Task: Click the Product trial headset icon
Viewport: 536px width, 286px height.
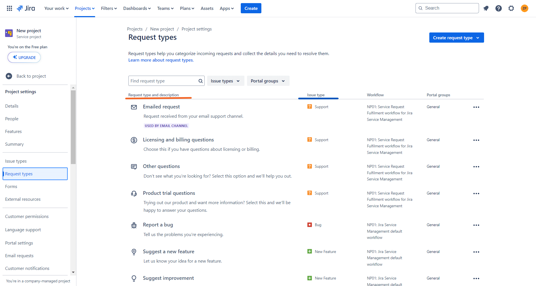Action: point(134,193)
